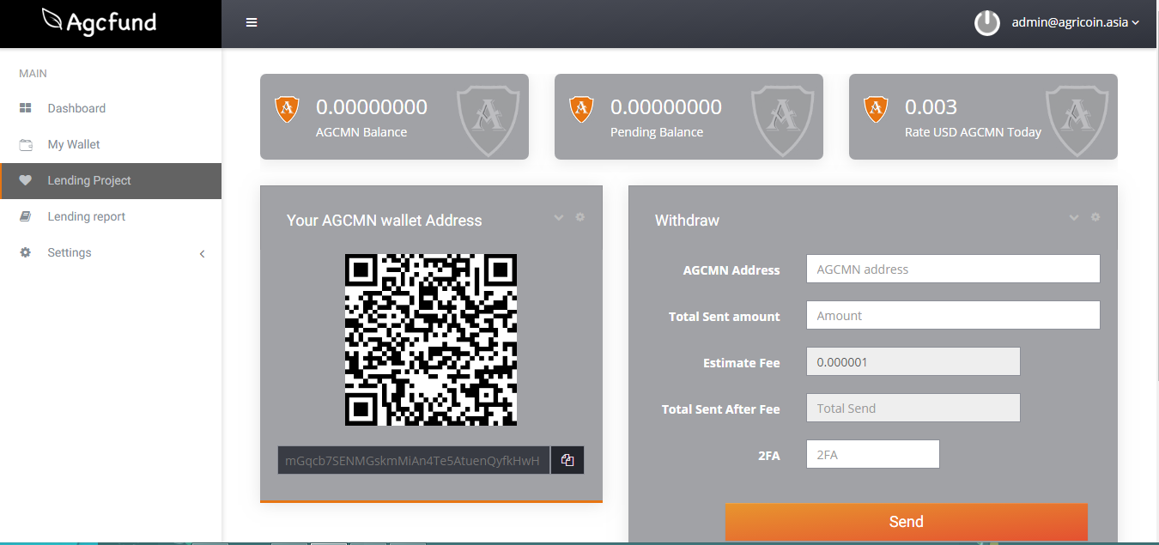
Task: Click the AGCMN Address label
Action: [731, 270]
